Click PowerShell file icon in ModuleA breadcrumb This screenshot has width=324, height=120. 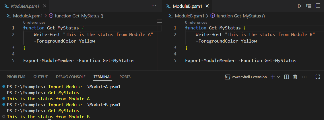(x=9, y=16)
